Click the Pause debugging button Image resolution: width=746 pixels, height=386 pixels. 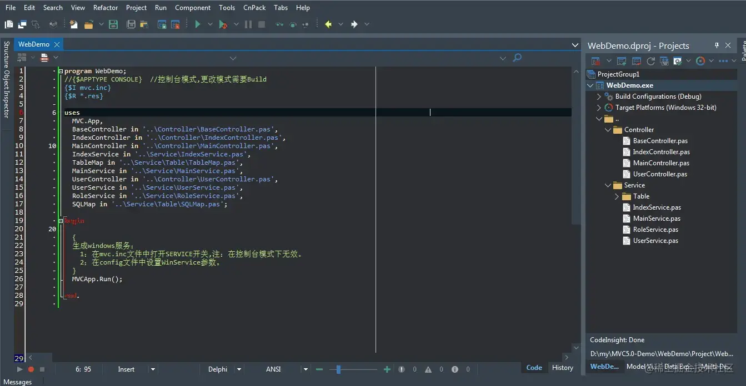click(x=248, y=24)
